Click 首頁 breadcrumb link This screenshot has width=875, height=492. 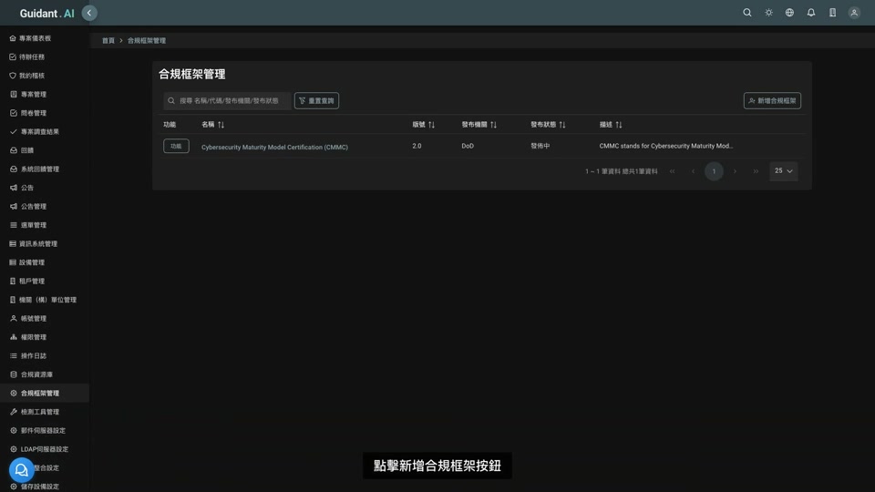point(108,41)
